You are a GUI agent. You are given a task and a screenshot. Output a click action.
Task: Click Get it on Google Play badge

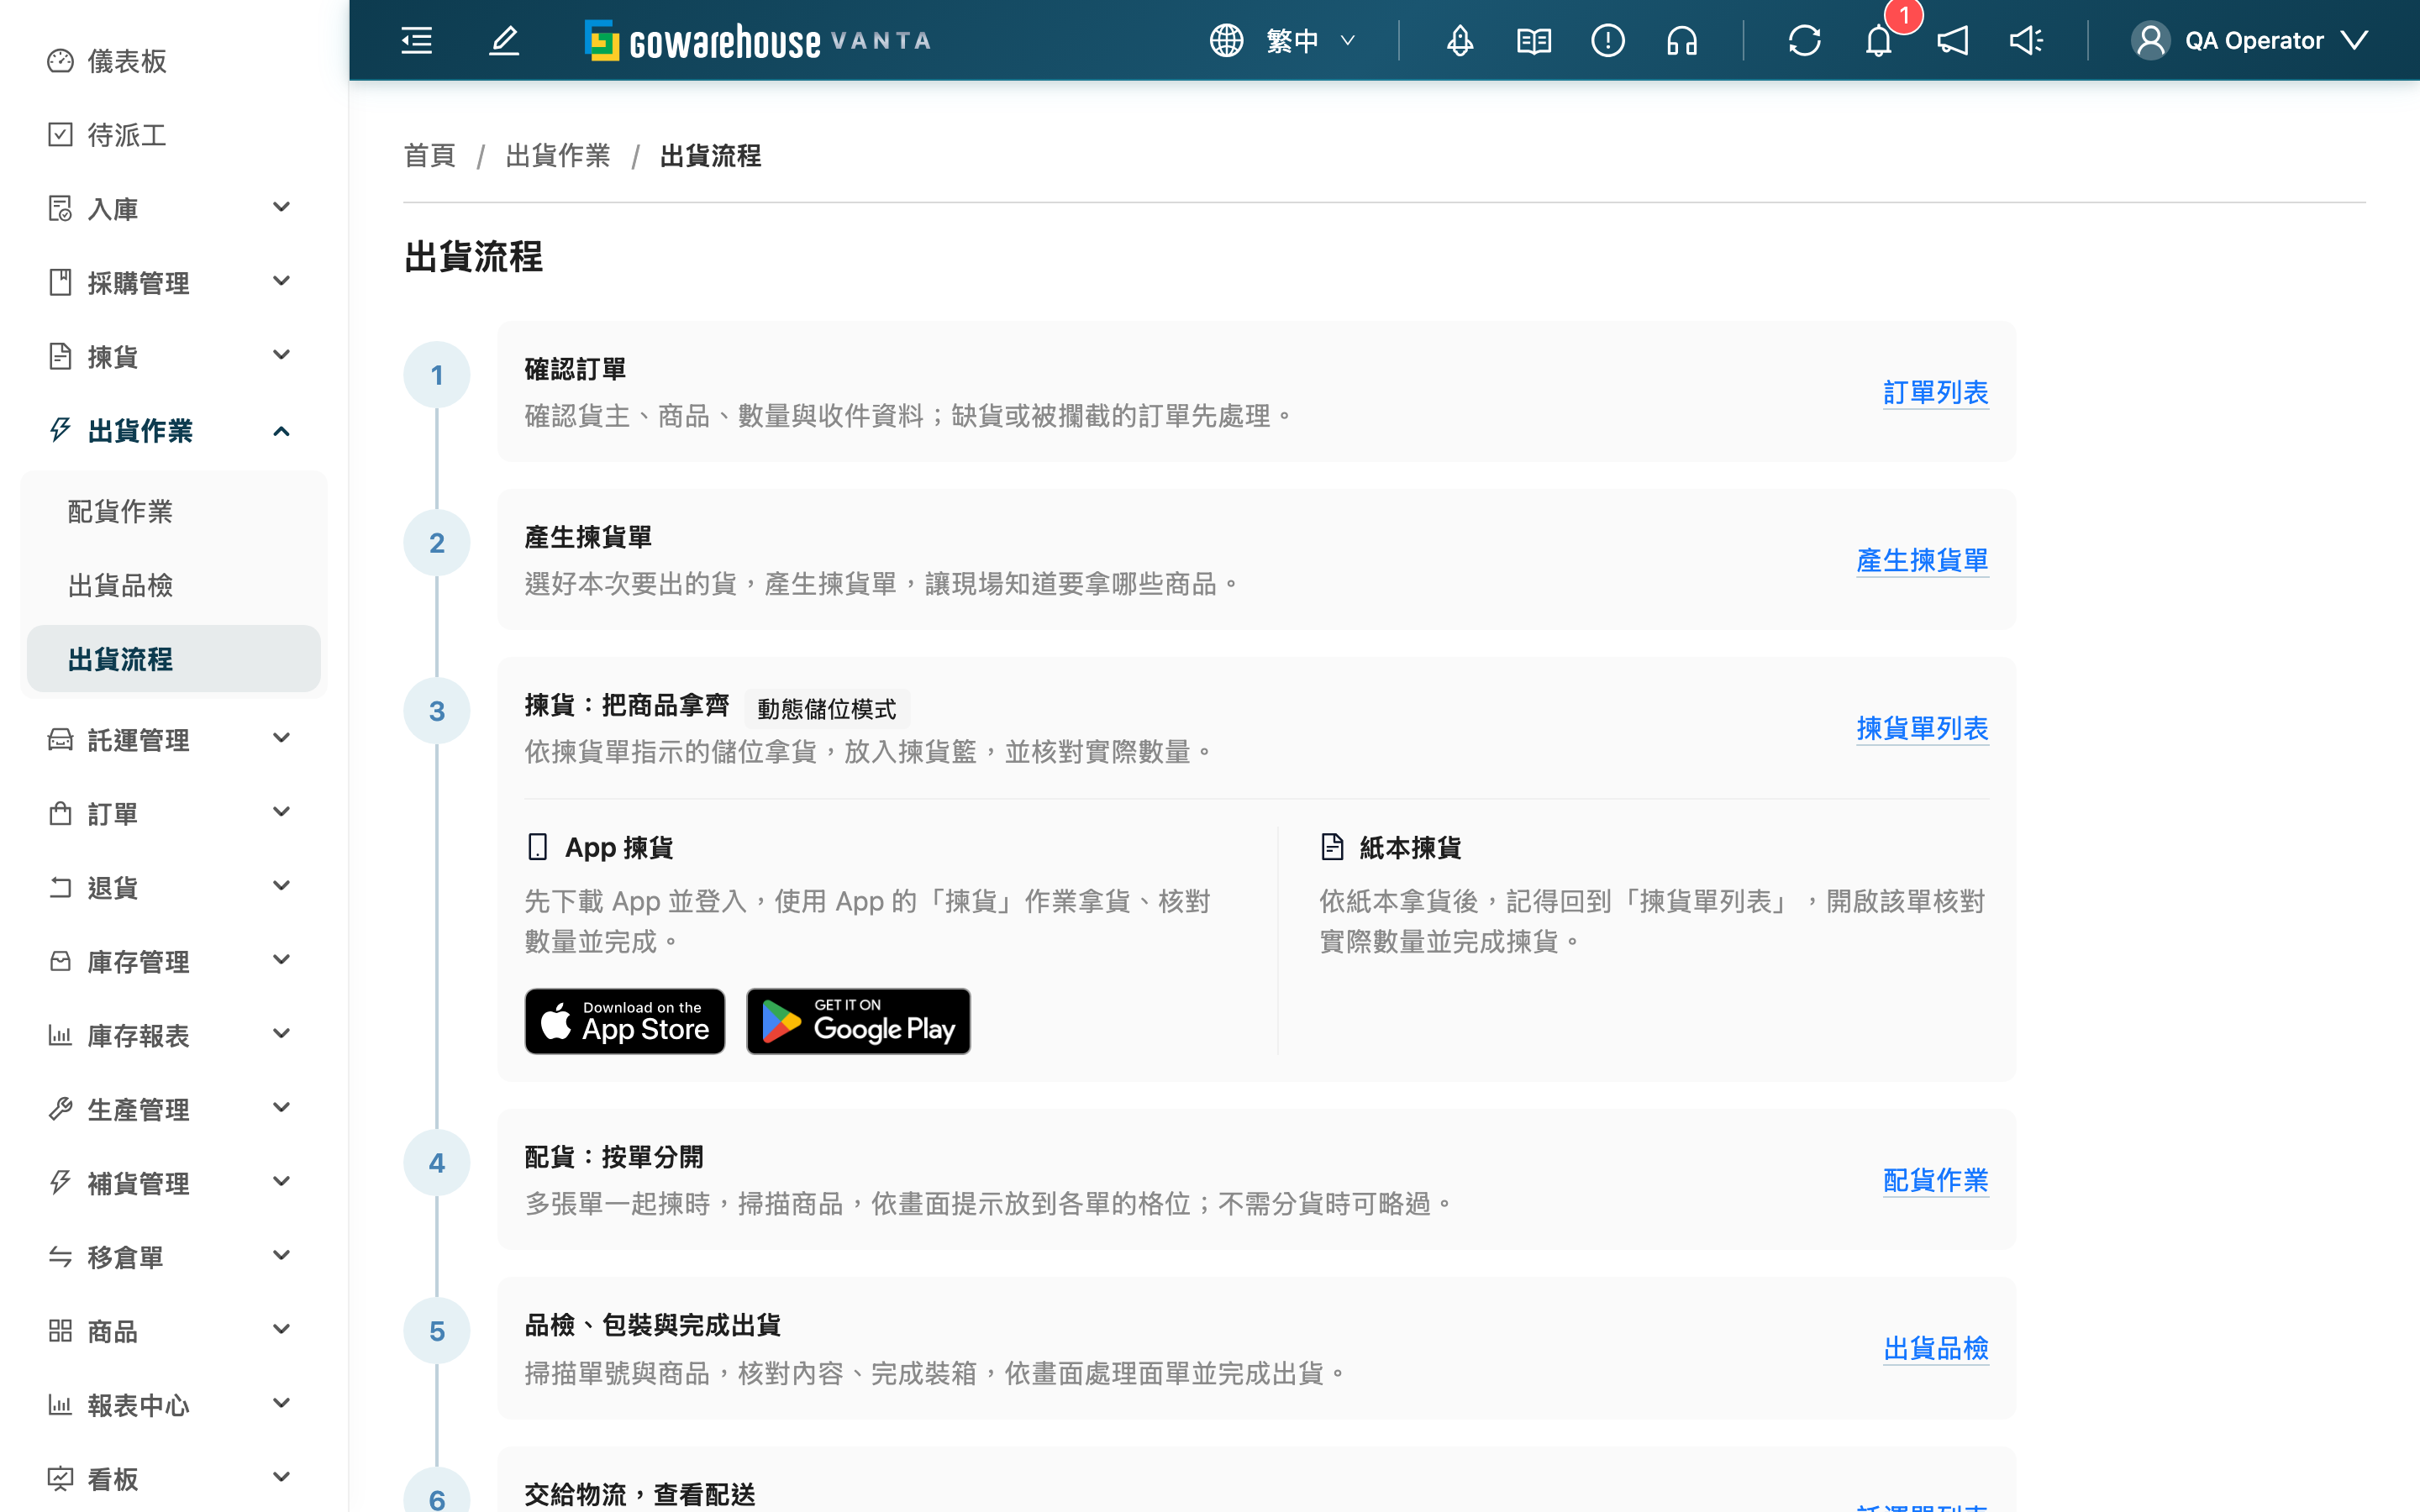pos(858,1021)
